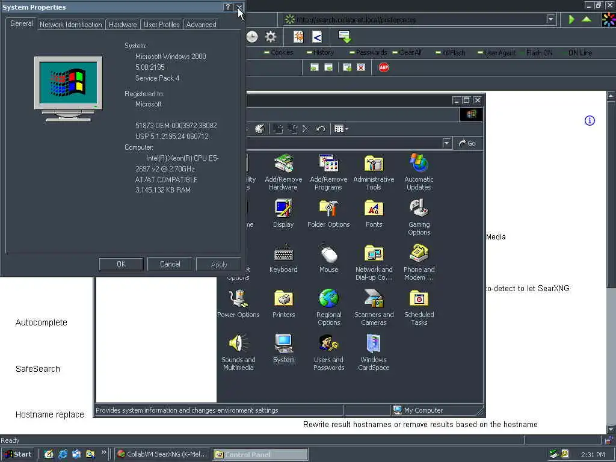Open Power Options applet
The height and width of the screenshot is (462, 616).
coord(238,303)
